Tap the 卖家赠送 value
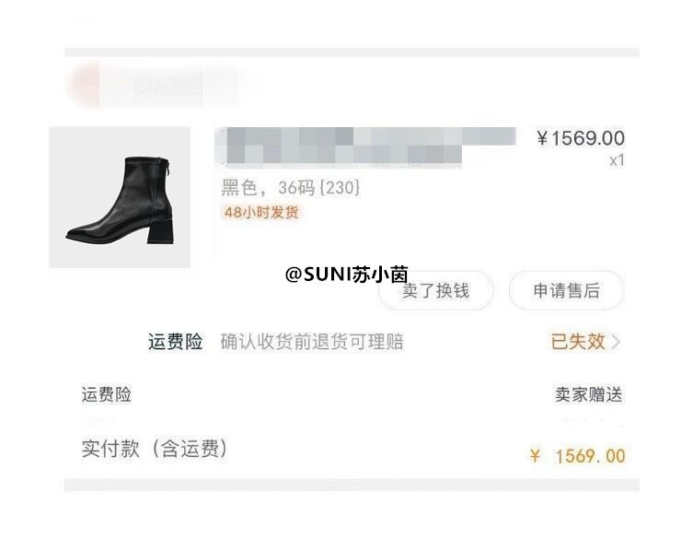693x550 pixels. (x=589, y=394)
